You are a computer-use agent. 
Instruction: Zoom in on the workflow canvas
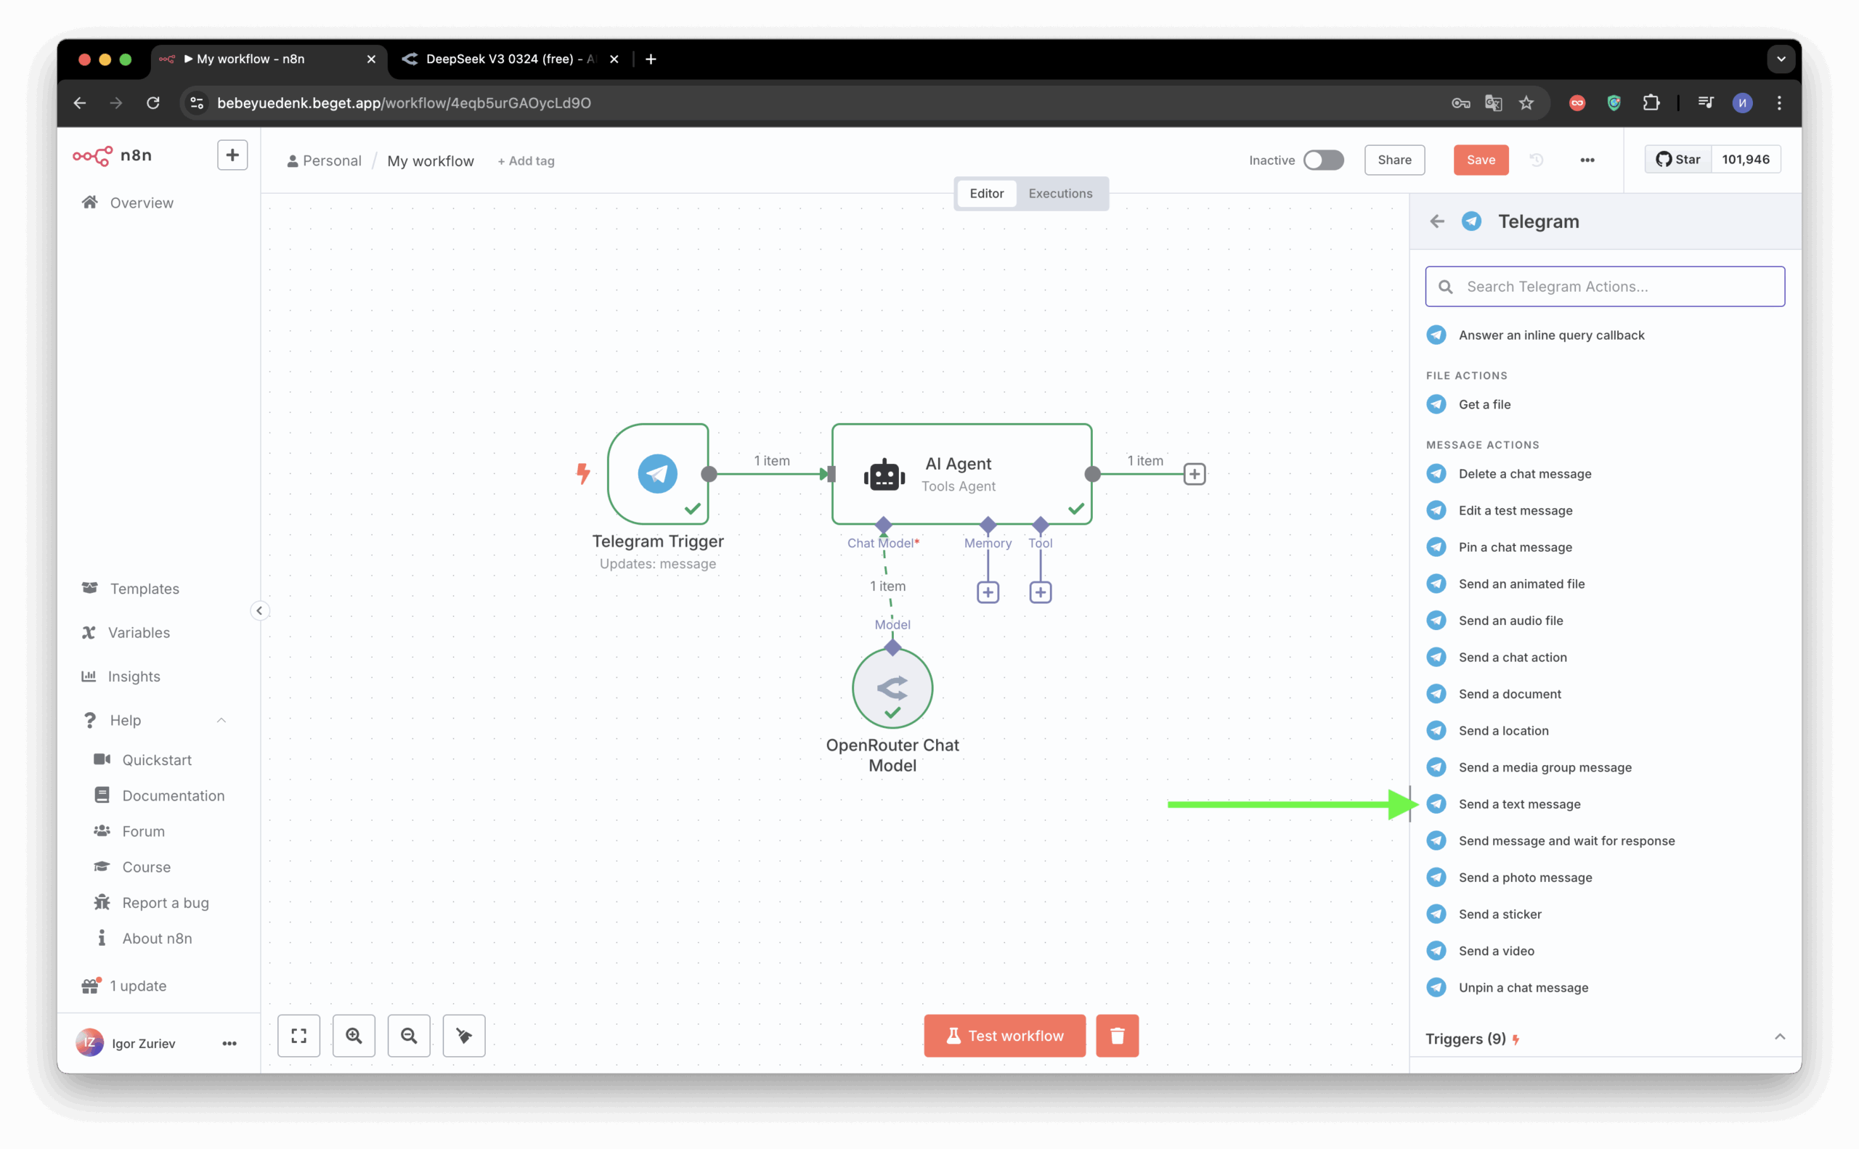tap(354, 1036)
